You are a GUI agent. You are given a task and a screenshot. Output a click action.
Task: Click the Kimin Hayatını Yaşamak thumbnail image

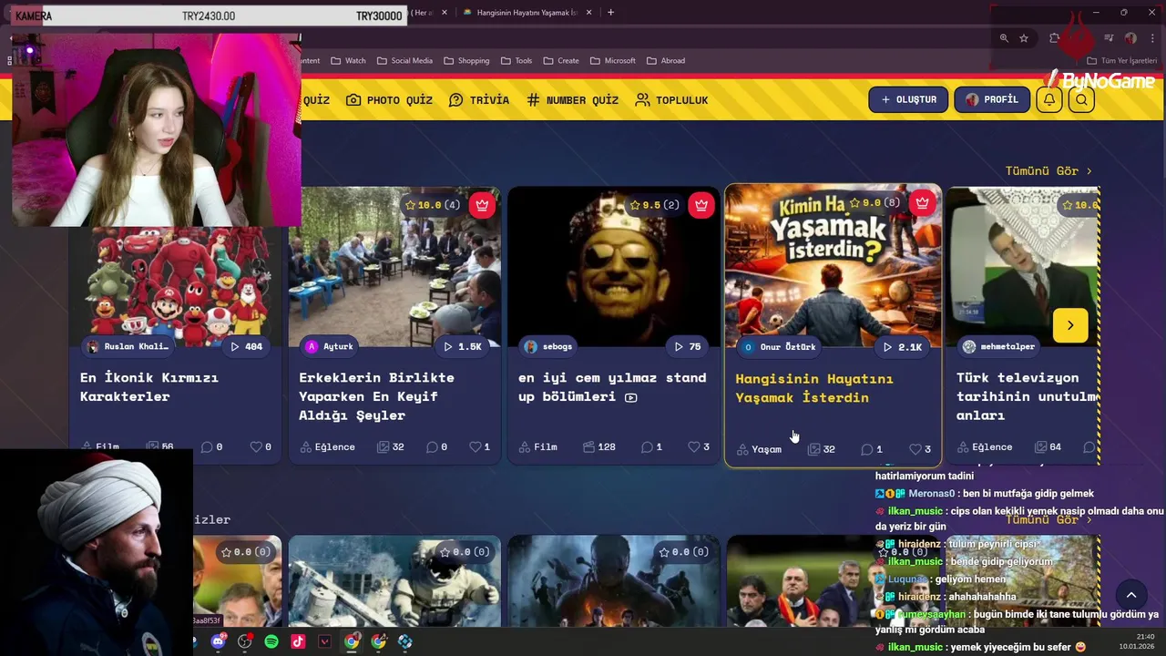(833, 266)
